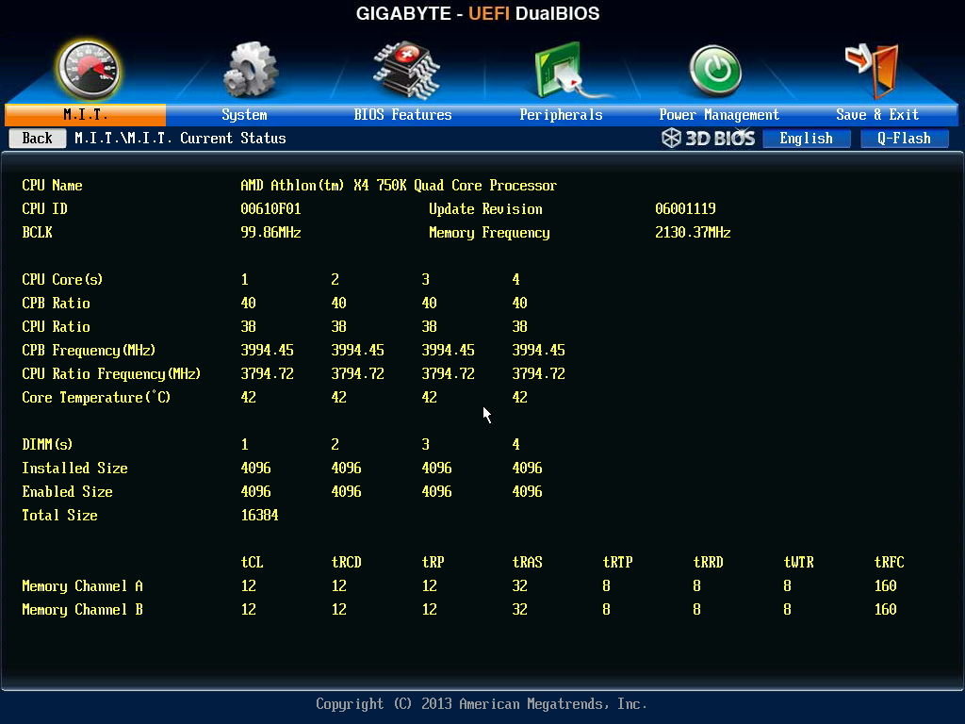
Task: Click the CPU Ratio Frequency(MHz) label
Action: [111, 373]
